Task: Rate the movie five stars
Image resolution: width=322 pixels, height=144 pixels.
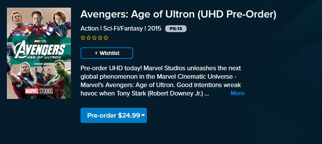Action: point(106,38)
